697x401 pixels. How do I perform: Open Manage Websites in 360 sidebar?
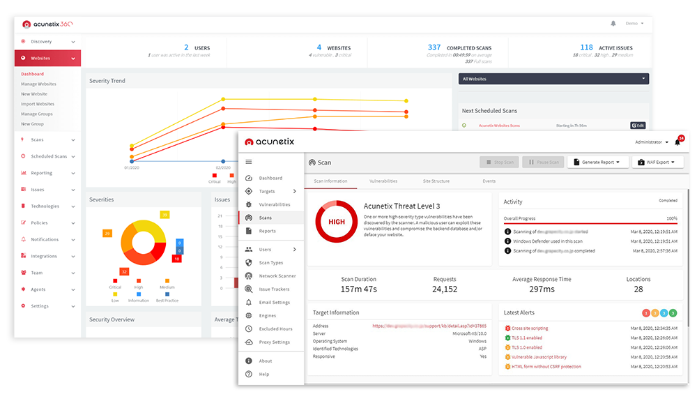pos(38,84)
